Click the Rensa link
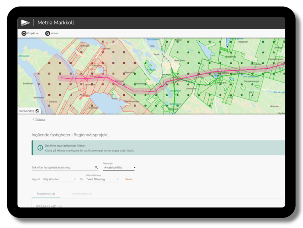Viewport: 303px width, 228px height. (129, 179)
